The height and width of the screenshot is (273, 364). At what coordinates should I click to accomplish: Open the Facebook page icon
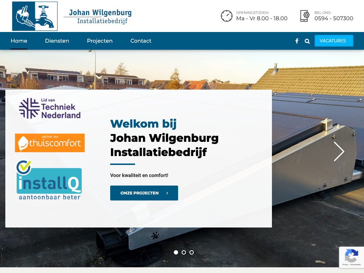click(x=297, y=41)
